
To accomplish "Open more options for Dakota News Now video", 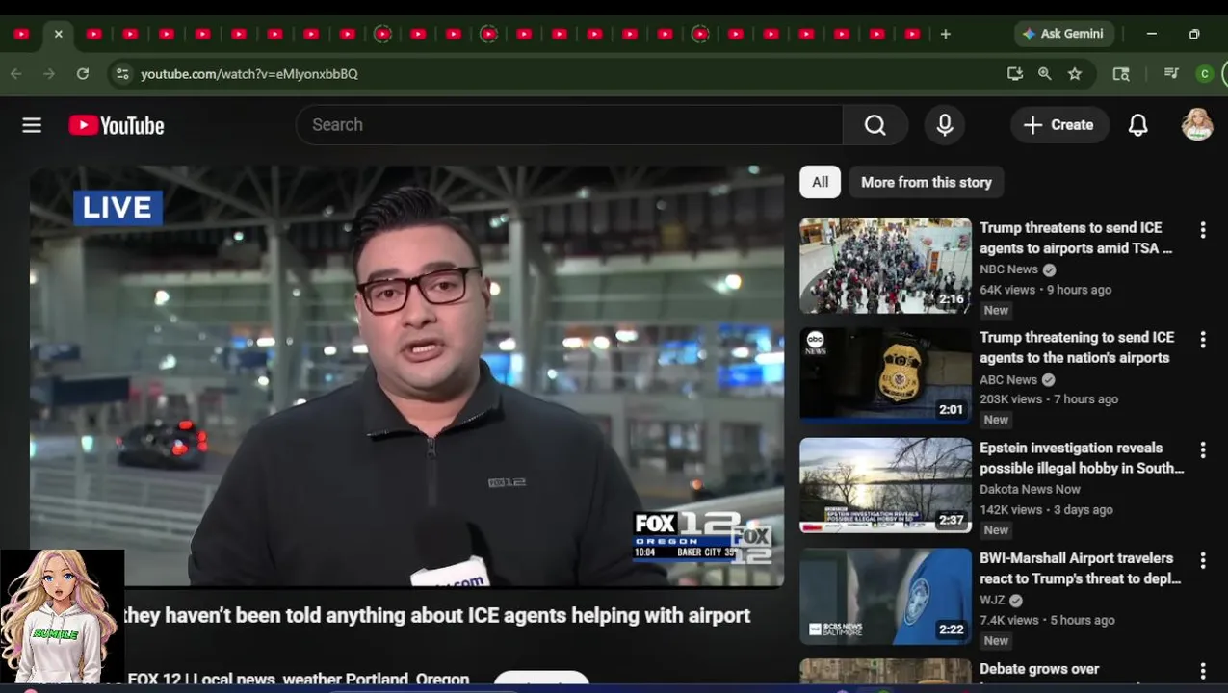I will coord(1202,450).
